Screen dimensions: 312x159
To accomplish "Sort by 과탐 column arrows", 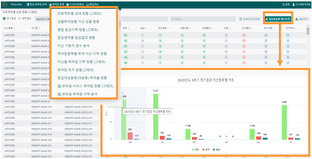I will pos(230,28).
